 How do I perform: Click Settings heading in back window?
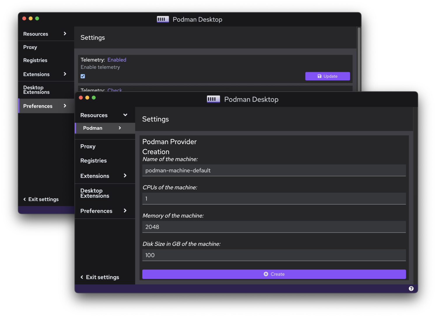click(93, 38)
